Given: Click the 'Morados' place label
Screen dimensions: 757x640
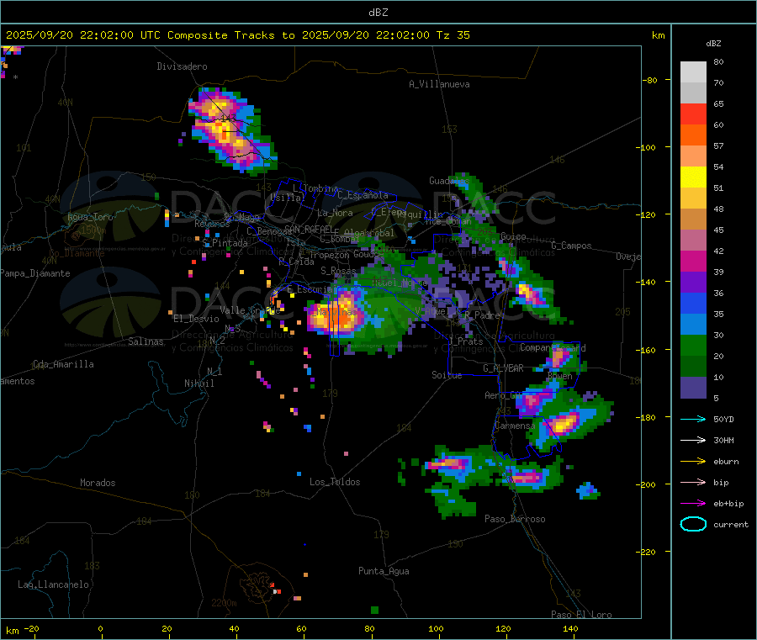Looking at the screenshot, I should coord(98,483).
